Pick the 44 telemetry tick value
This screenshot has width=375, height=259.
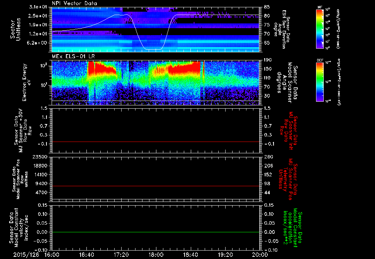click(x=267, y=192)
